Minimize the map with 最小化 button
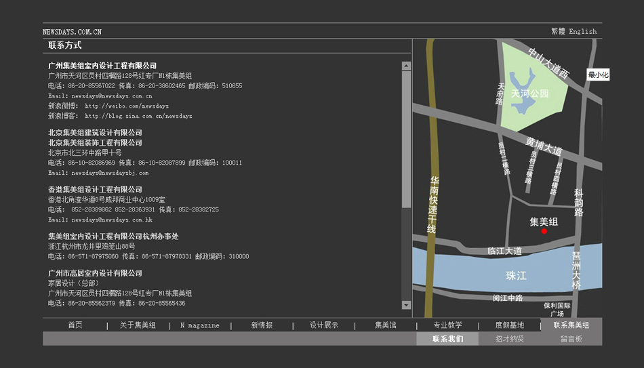The image size is (644, 368). coord(598,75)
